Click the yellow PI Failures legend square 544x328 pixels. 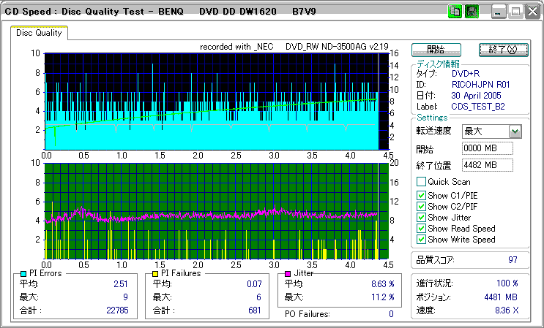click(157, 273)
